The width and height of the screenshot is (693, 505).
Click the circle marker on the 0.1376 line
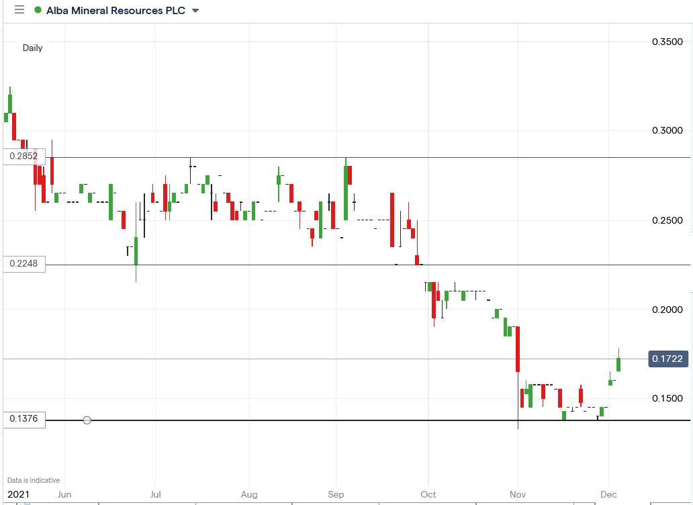87,420
